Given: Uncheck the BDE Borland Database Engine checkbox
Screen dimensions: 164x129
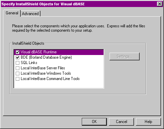Looking at the screenshot, I should click(x=17, y=57).
